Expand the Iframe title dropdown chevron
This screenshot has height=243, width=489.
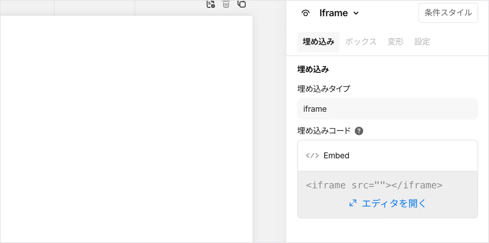coord(356,13)
